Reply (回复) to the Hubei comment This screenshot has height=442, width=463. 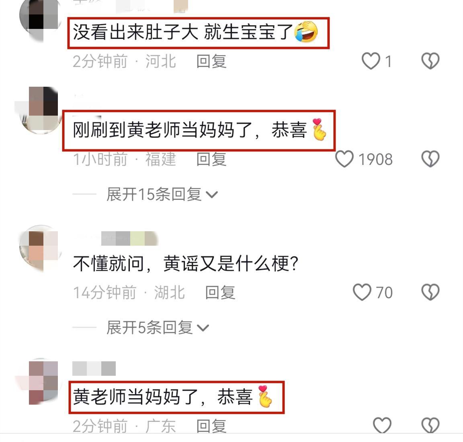coord(220,293)
